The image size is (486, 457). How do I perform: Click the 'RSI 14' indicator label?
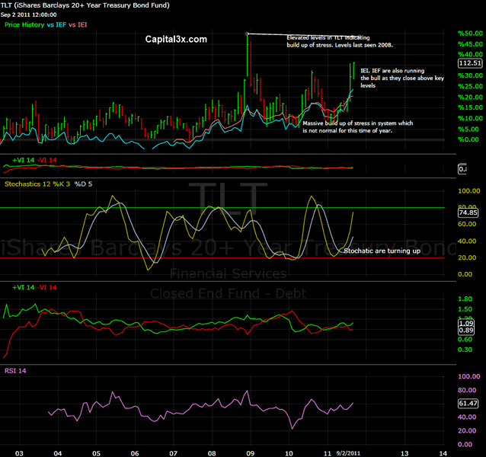16,369
